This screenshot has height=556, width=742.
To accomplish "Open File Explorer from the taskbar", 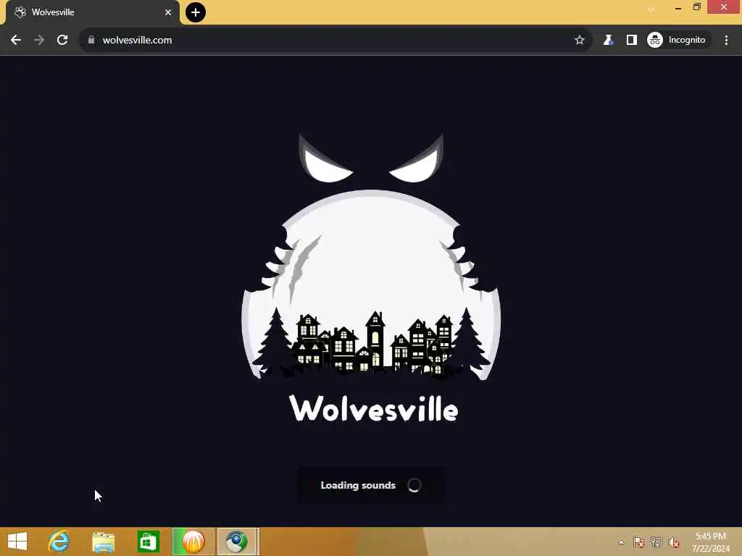I will (104, 542).
